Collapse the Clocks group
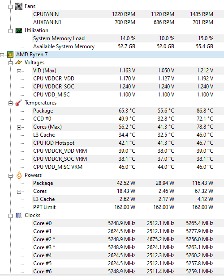Screen dimensions: 224x276 click(x=11, y=216)
